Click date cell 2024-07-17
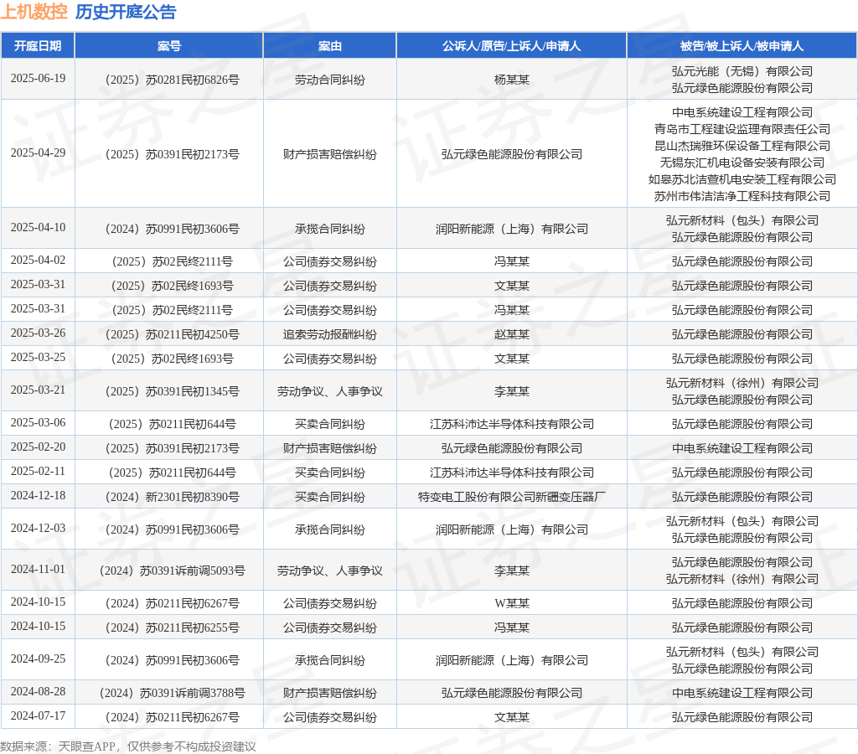This screenshot has width=858, height=754. point(38,716)
